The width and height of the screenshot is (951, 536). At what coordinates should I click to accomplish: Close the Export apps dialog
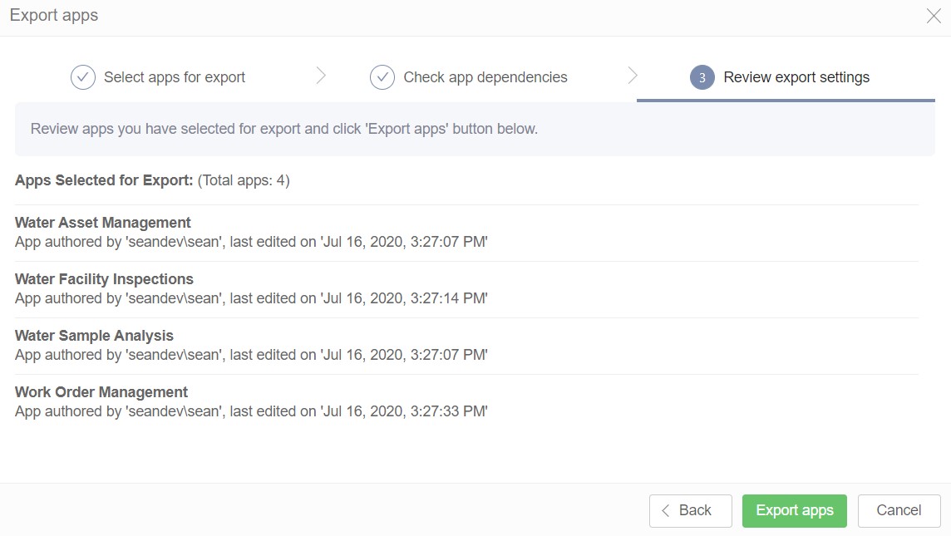[934, 17]
